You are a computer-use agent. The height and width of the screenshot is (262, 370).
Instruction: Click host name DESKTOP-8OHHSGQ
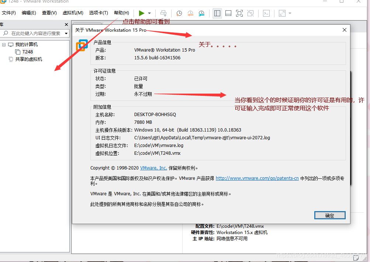(x=155, y=115)
